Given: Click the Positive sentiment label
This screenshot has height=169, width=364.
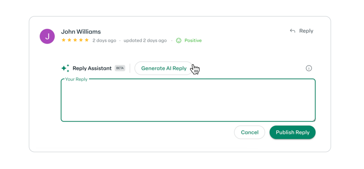Looking at the screenshot, I should click(193, 40).
